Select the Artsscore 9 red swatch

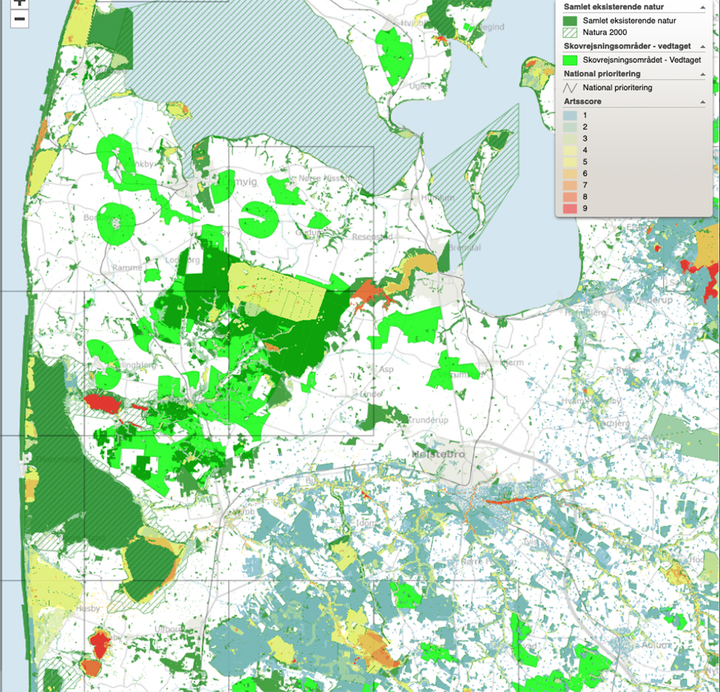point(570,208)
